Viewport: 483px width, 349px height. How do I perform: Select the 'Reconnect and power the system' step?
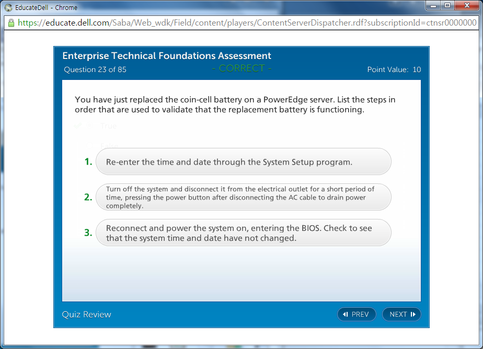coord(244,232)
